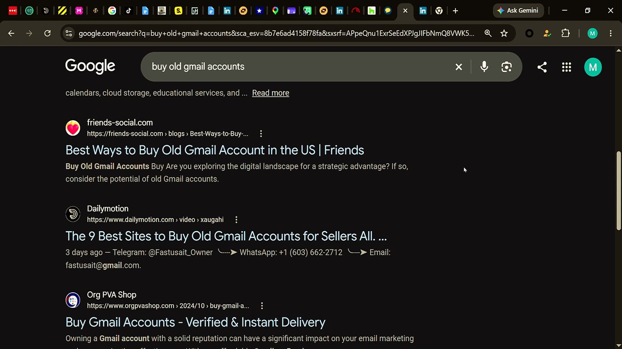This screenshot has width=622, height=349.
Task: Switch to the Chrome-icon tab
Action: tap(439, 11)
